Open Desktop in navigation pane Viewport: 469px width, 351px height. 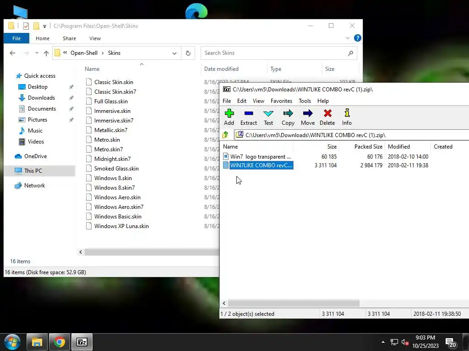pyautogui.click(x=38, y=87)
